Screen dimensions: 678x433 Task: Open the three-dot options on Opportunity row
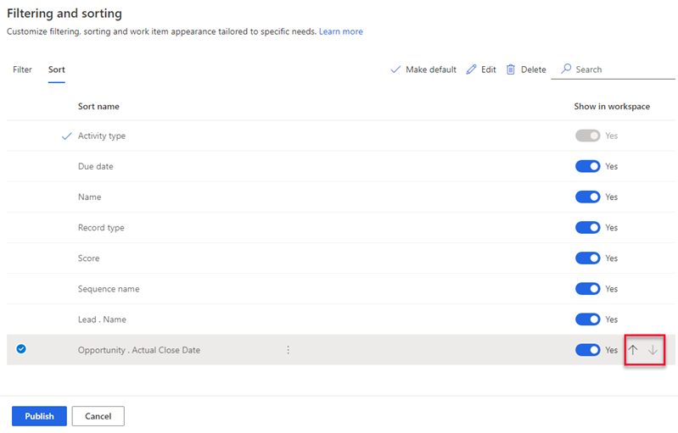pyautogui.click(x=288, y=350)
